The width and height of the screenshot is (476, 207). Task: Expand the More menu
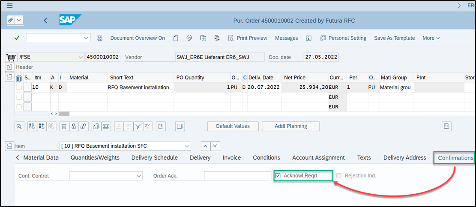(x=431, y=38)
